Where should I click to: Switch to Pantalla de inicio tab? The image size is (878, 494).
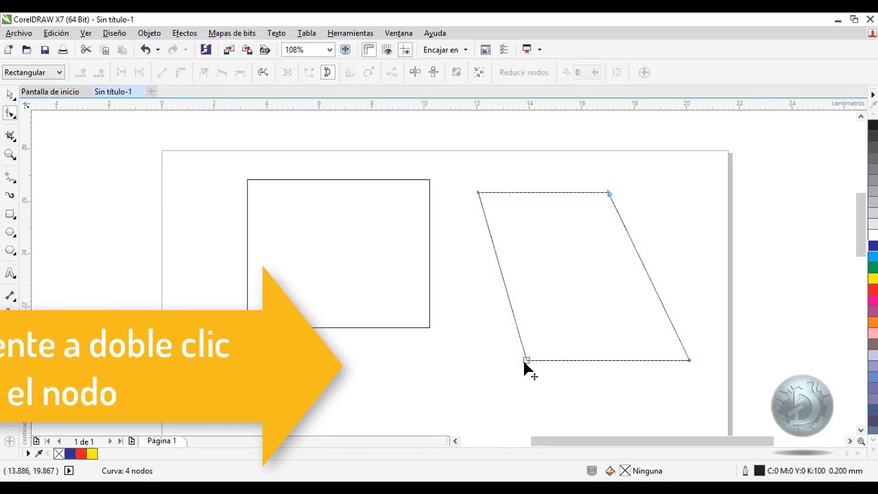(50, 91)
